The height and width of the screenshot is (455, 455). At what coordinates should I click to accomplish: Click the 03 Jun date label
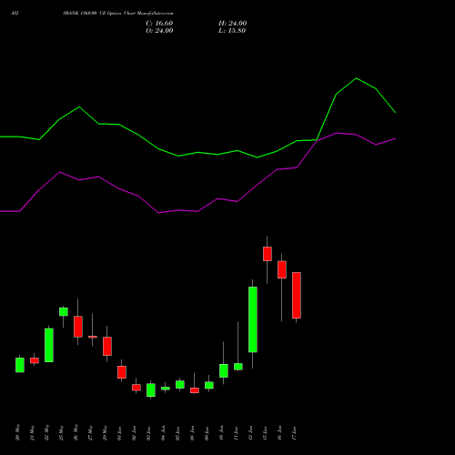coord(148,433)
